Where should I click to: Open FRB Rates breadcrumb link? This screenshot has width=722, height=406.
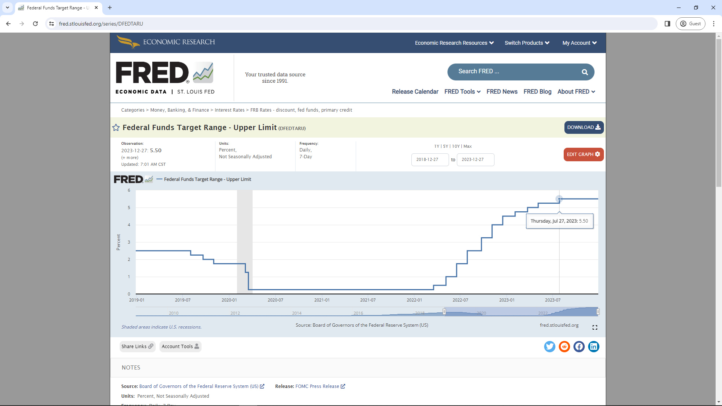click(x=301, y=110)
